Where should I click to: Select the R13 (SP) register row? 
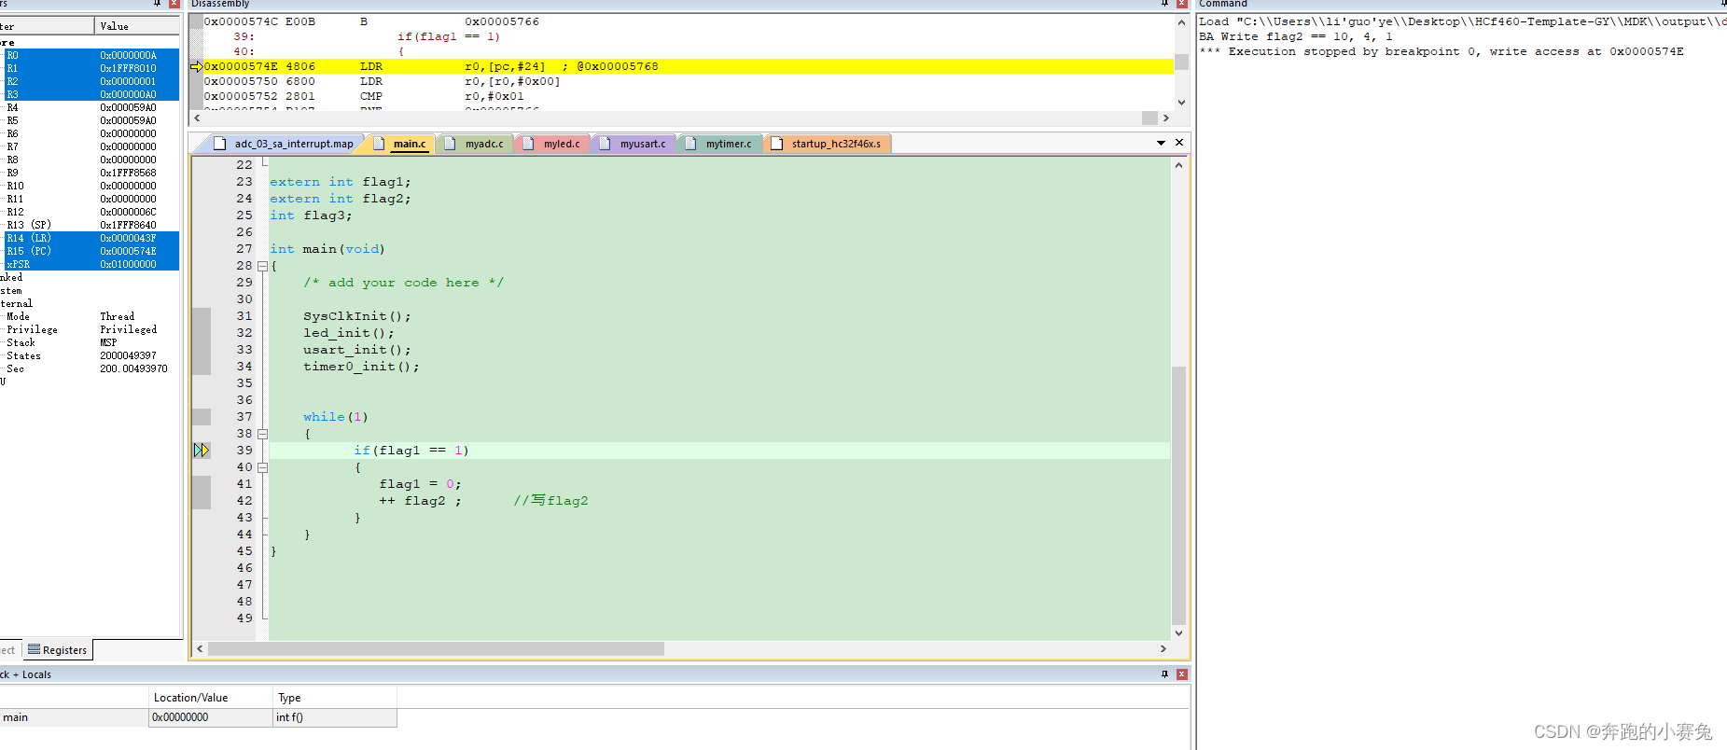click(91, 225)
